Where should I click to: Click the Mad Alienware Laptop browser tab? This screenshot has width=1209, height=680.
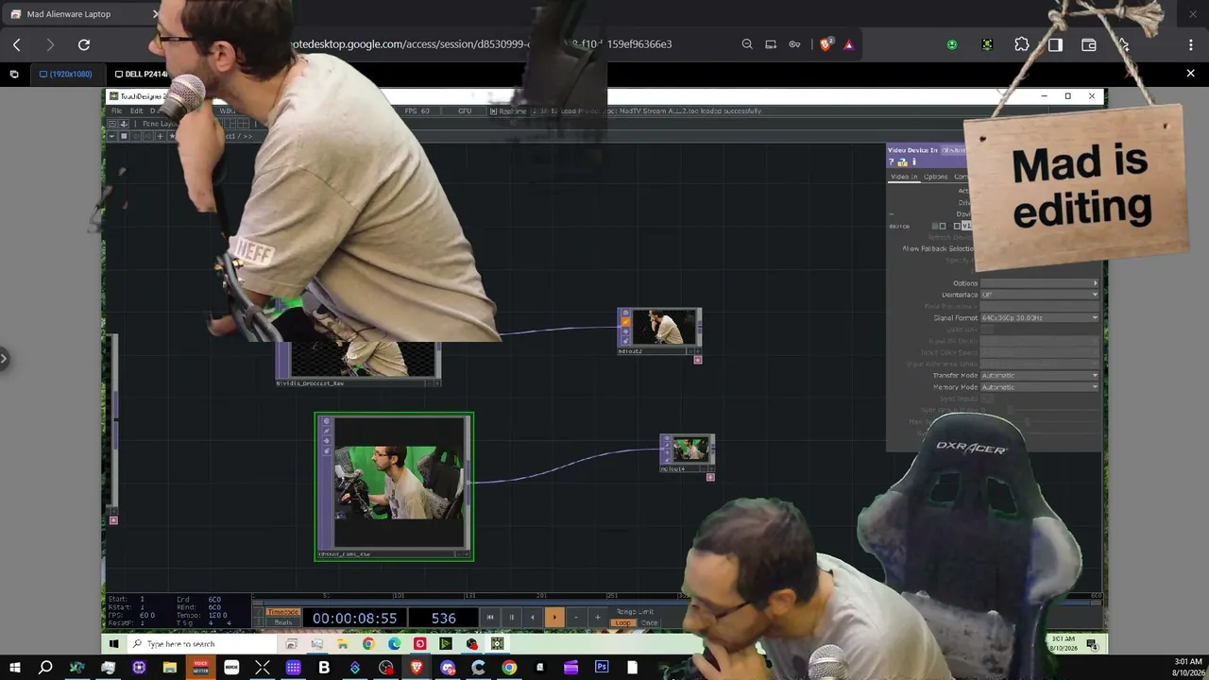[x=83, y=14]
